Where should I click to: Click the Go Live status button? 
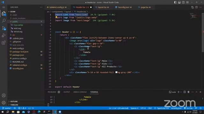click(188, 108)
